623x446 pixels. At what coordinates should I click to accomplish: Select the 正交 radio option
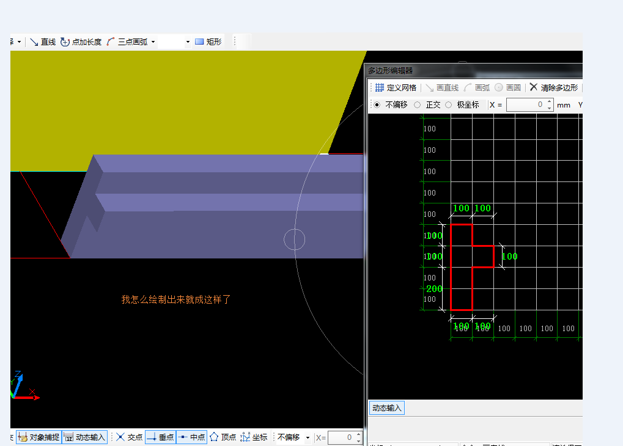pyautogui.click(x=417, y=105)
